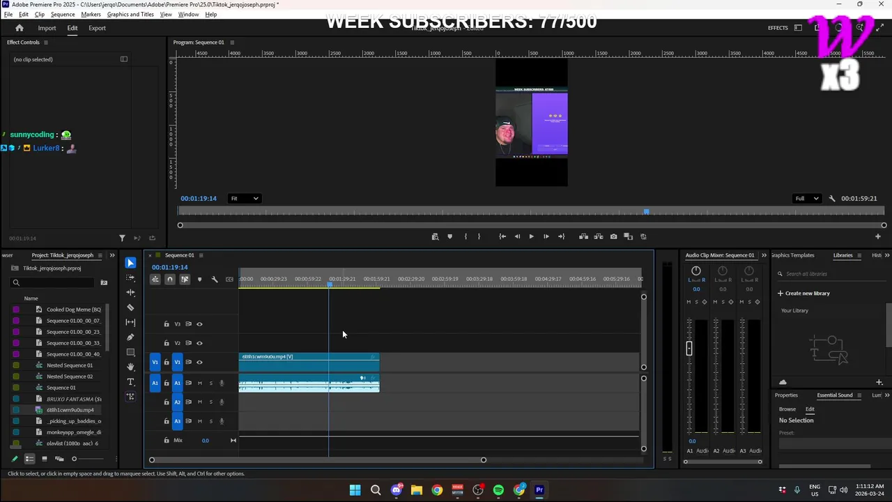Image resolution: width=892 pixels, height=502 pixels.
Task: Toggle V3 track output eye
Action: (x=199, y=324)
